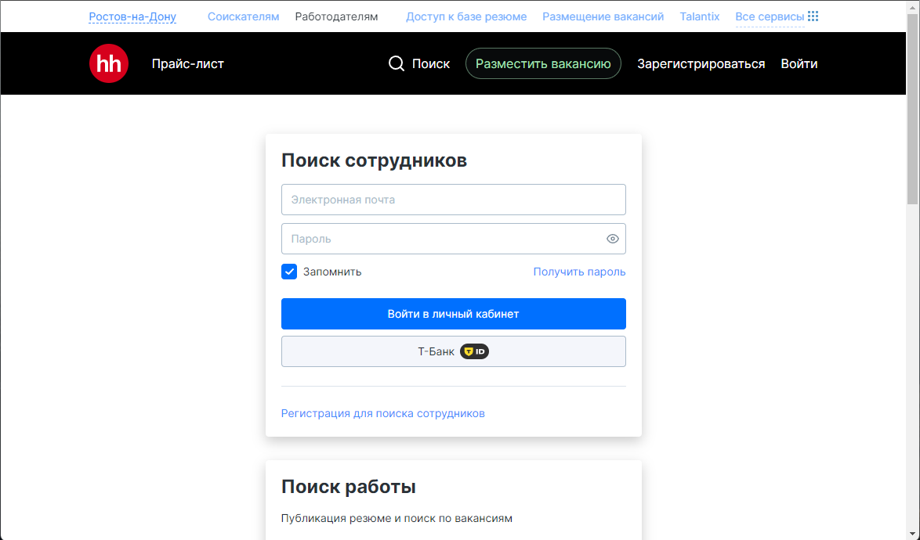The width and height of the screenshot is (920, 540).
Task: Sign in with the Т-Банк button
Action: (x=454, y=351)
